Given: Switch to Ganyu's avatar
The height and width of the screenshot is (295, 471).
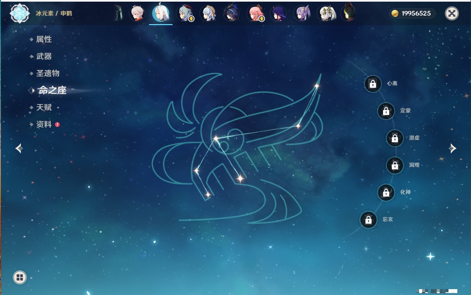Looking at the screenshot, I should click(x=185, y=13).
